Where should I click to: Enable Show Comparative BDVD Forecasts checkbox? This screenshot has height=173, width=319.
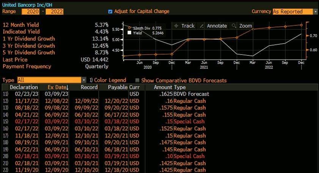137,80
